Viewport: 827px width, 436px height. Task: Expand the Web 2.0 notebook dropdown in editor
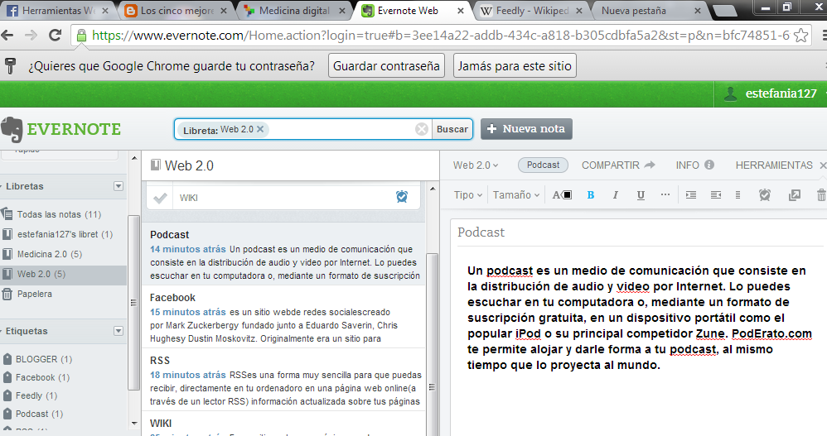[x=475, y=165]
